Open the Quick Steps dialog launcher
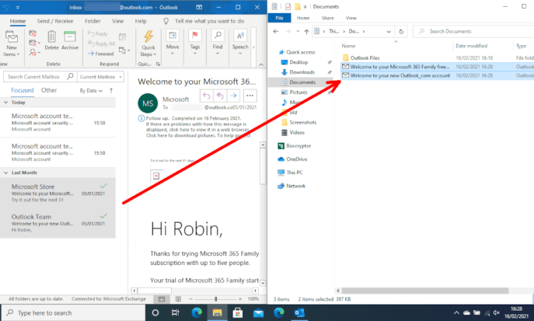Screen dimensions: 534x321 point(157,64)
